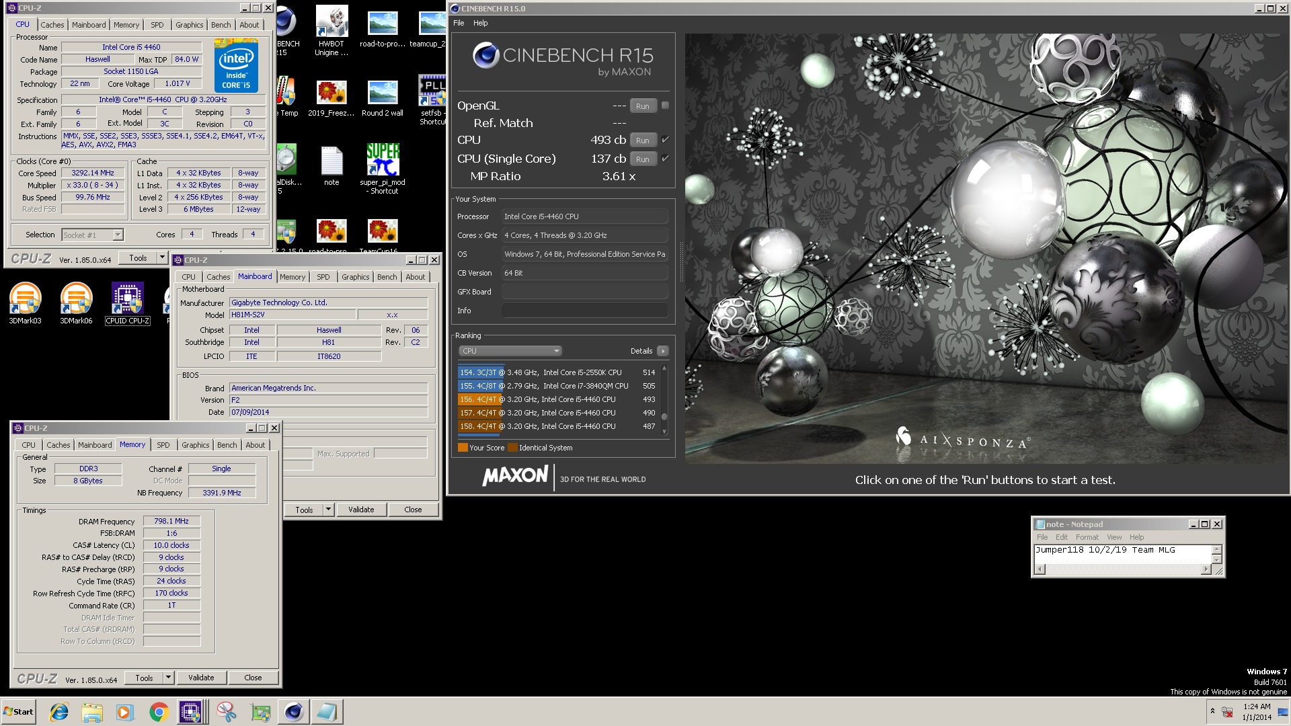Open Internet Explorer from the taskbar
The height and width of the screenshot is (726, 1291).
tap(59, 712)
